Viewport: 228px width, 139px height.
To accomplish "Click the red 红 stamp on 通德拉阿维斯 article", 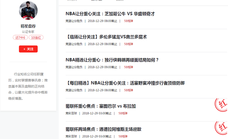I will click(221, 128).
